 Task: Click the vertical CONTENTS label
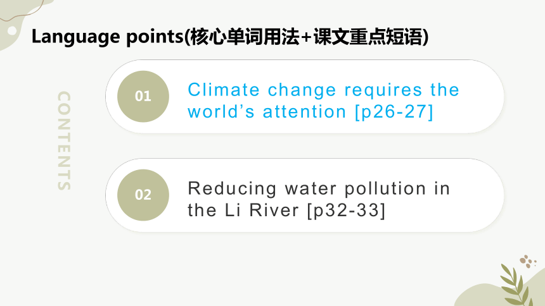[64, 140]
